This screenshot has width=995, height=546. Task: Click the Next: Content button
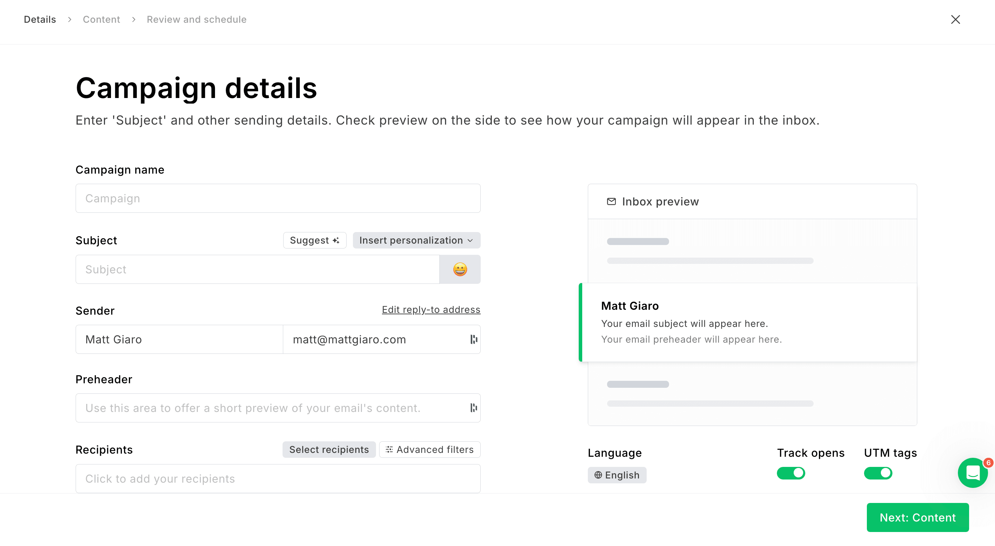click(x=917, y=517)
